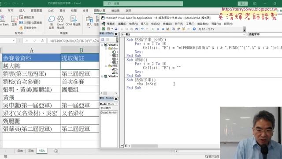Image resolution: width=282 pixels, height=159 pixels.
Task: Click the Insert UserForm icon in VBA toolbar
Action: tap(108, 29)
